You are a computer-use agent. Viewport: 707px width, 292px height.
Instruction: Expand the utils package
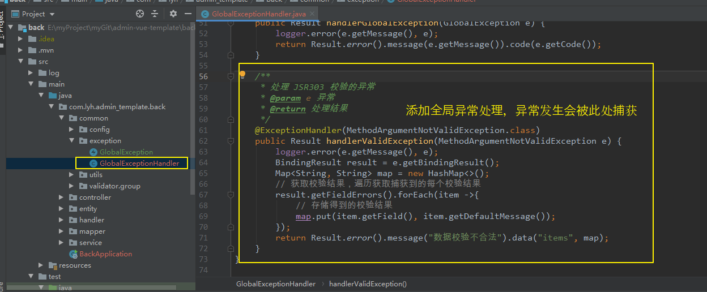coord(73,174)
